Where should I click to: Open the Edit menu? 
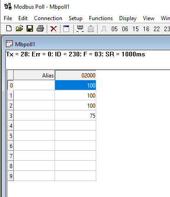(23, 18)
